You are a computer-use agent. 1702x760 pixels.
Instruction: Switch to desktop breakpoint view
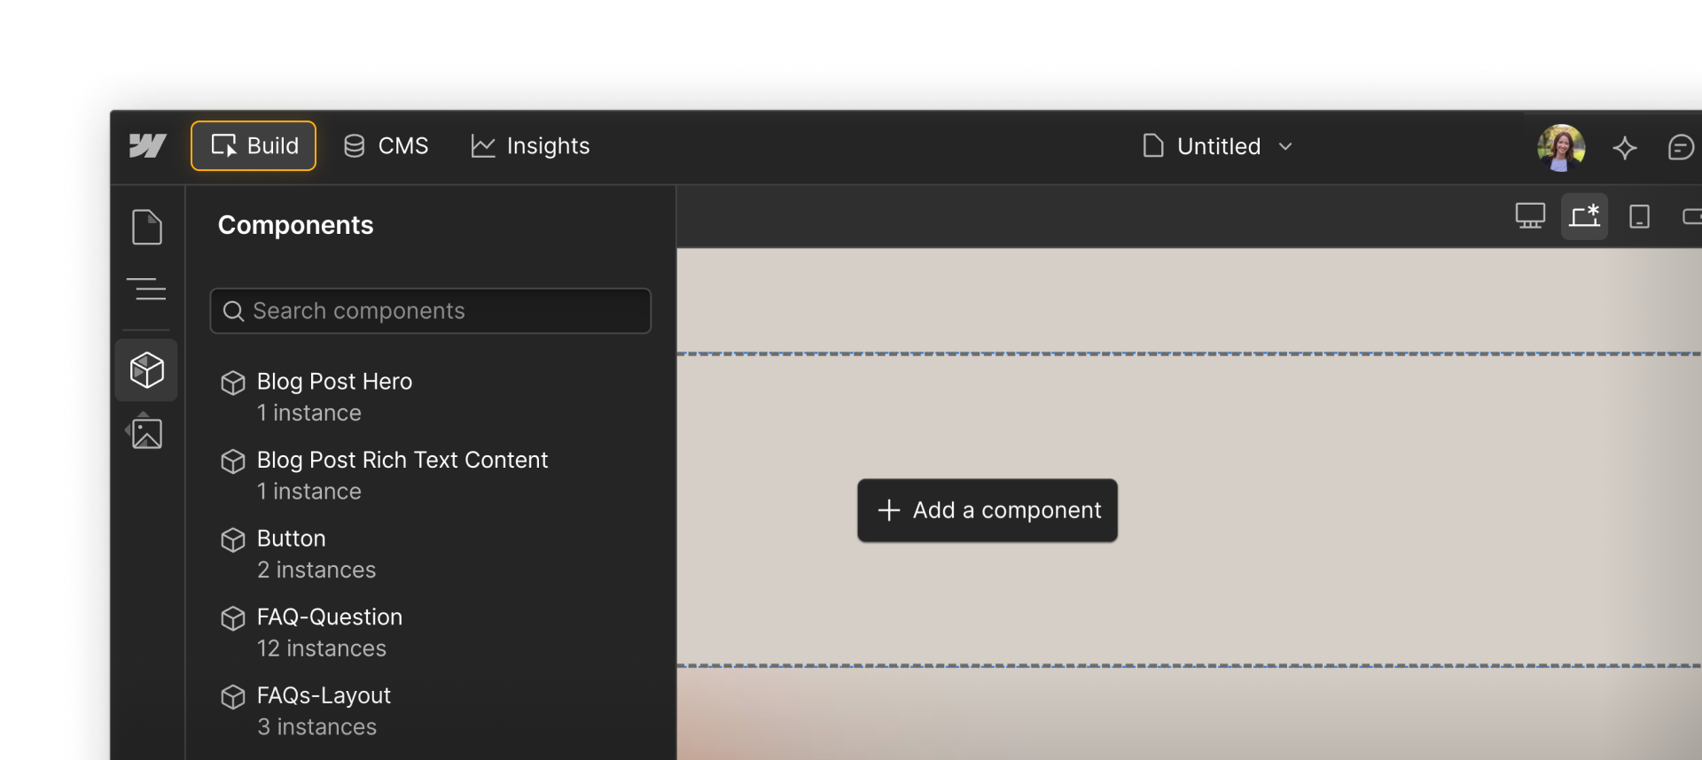[1531, 215]
